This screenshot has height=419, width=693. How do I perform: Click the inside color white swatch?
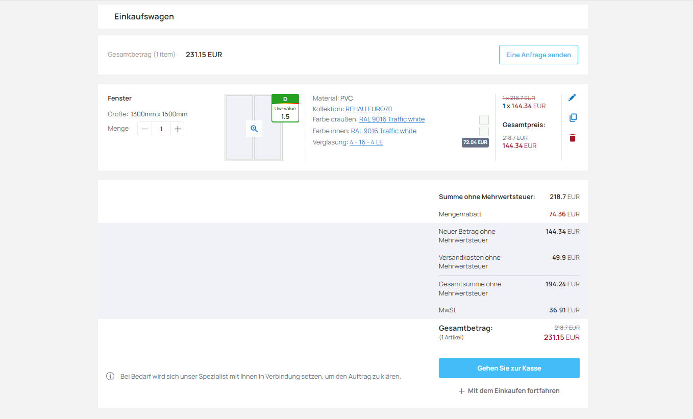tap(484, 131)
